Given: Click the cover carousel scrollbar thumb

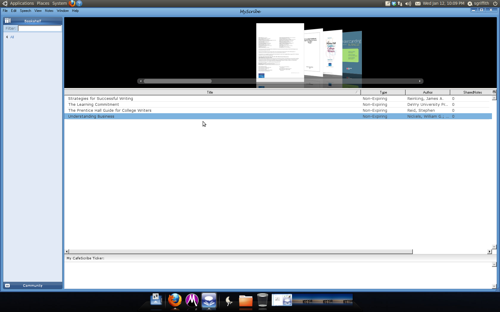Looking at the screenshot, I should pos(178,81).
